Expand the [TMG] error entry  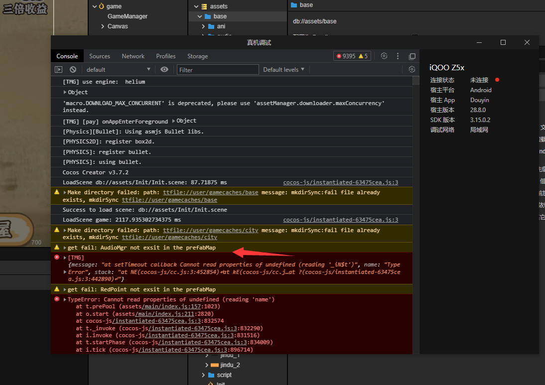click(x=65, y=257)
